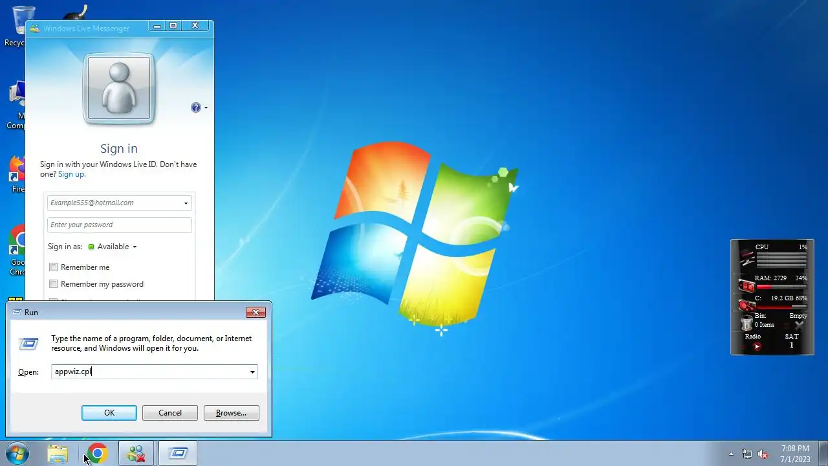Show hidden icons tray arrow
Screen dimensions: 828x466
tap(732, 454)
